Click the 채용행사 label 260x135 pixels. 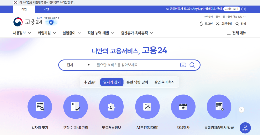(183, 128)
